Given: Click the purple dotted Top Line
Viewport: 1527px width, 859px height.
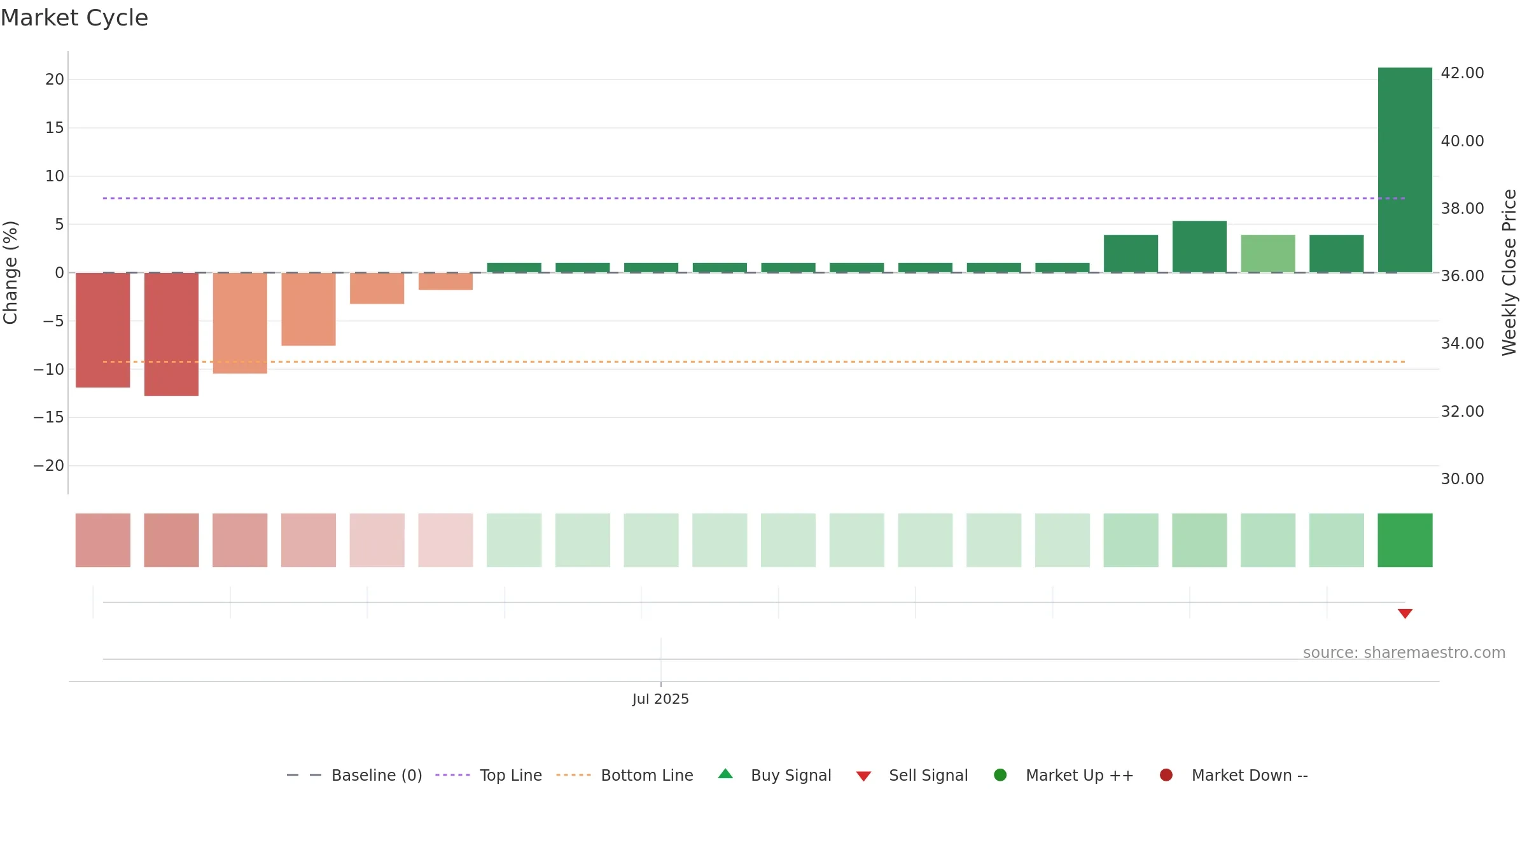Looking at the screenshot, I should 754,199.
